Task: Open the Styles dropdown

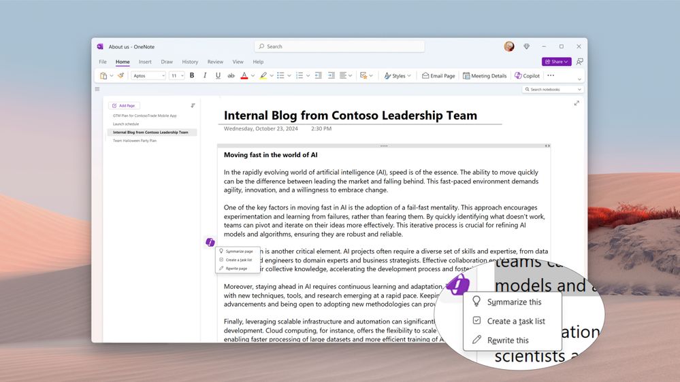Action: pyautogui.click(x=398, y=76)
